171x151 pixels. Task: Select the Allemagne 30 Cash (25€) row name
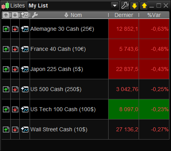click(62, 29)
